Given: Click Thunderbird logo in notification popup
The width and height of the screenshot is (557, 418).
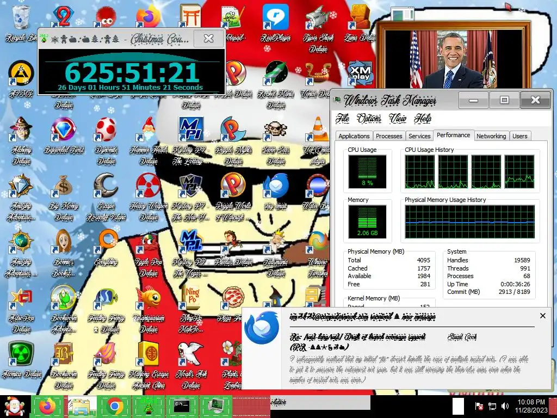Looking at the screenshot, I should click(x=262, y=328).
